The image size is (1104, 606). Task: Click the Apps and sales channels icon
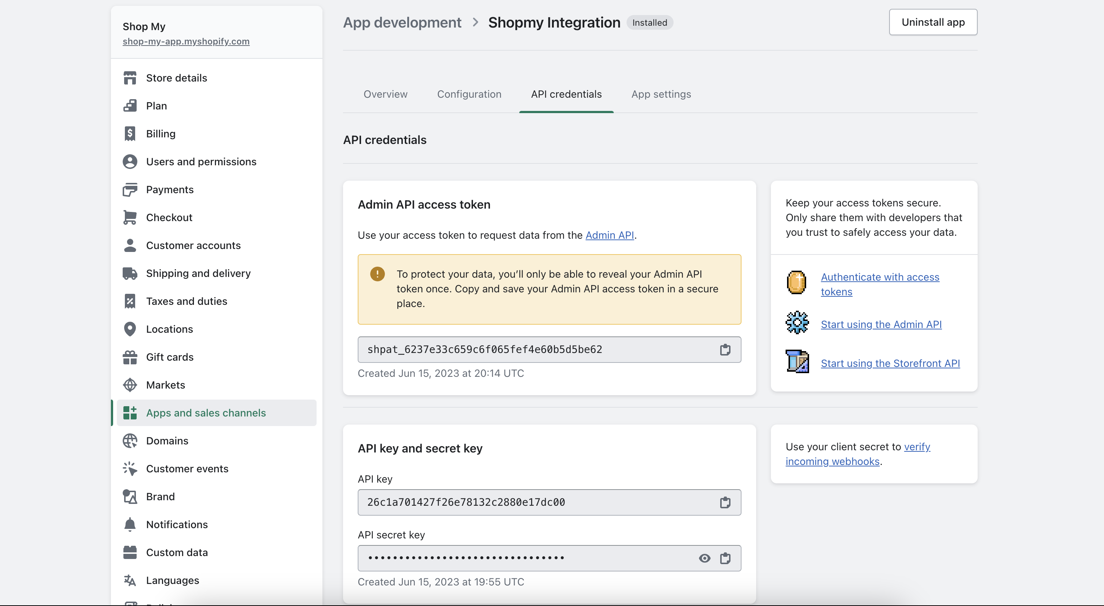(130, 413)
